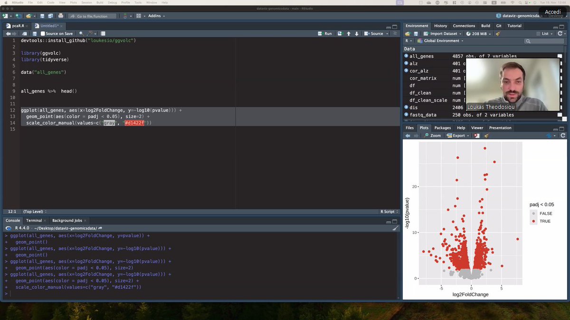Open the Source button dropdown arrow
Viewport: 570px width, 320px height.
[386, 34]
